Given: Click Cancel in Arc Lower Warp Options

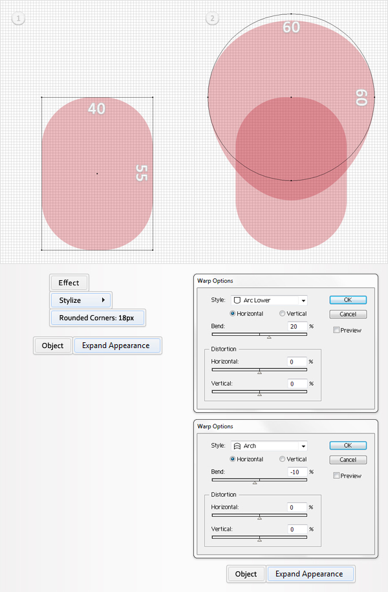Looking at the screenshot, I should pos(348,314).
